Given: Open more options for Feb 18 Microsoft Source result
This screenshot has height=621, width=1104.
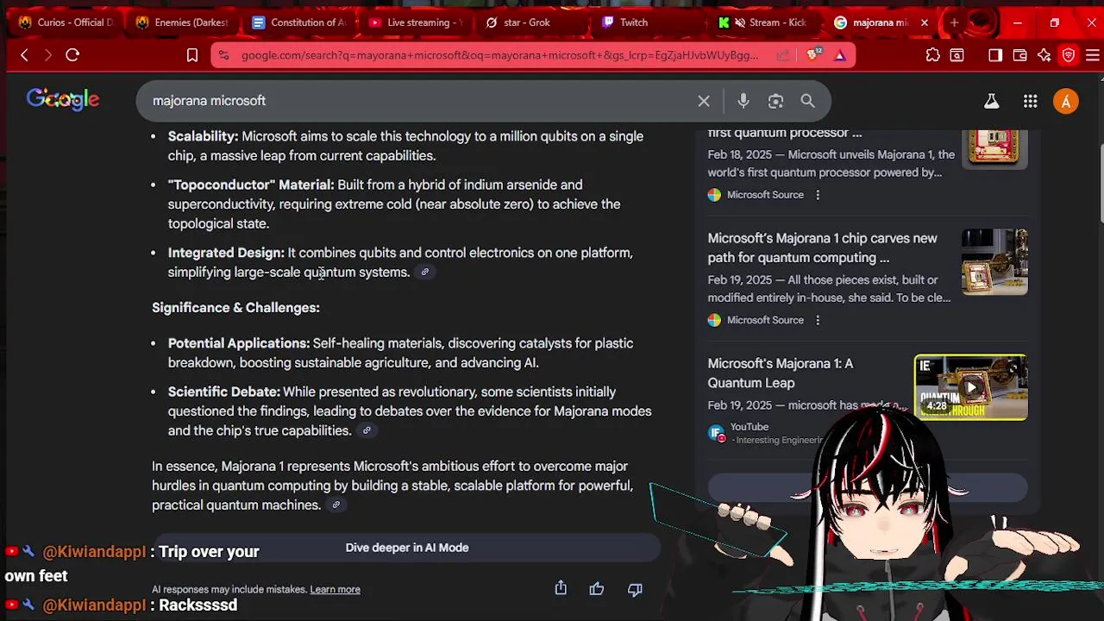Looking at the screenshot, I should pos(818,195).
